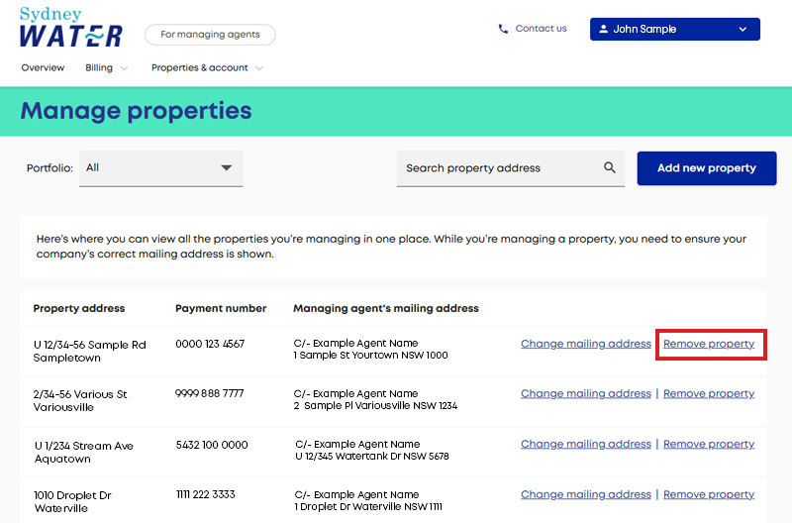Remove the Stream Ave Aquatown property
Image resolution: width=792 pixels, height=523 pixels.
tap(709, 444)
